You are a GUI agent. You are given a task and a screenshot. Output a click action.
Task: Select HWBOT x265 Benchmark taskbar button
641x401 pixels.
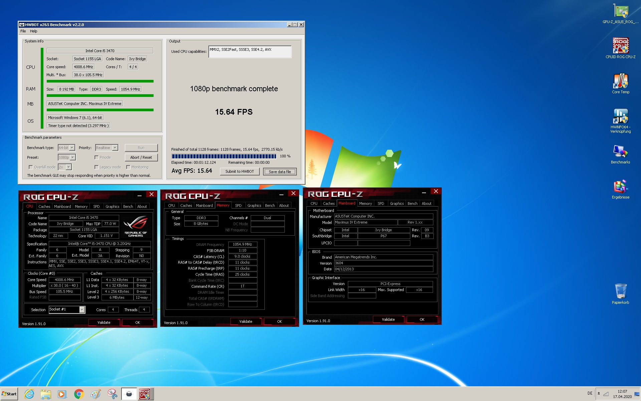[129, 394]
